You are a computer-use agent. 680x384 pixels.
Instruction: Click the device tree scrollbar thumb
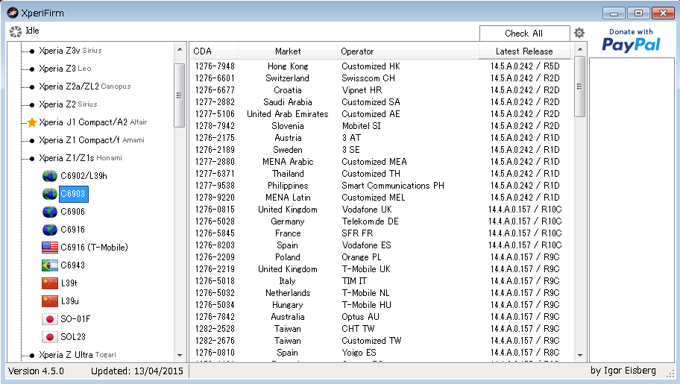[180, 95]
